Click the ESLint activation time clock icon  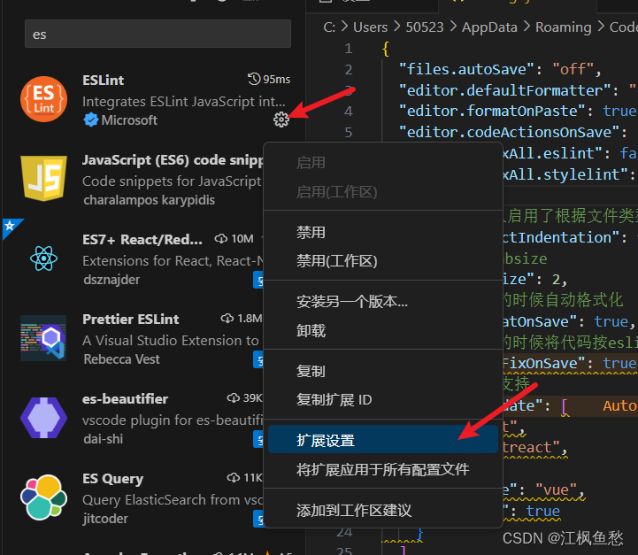tap(254, 79)
